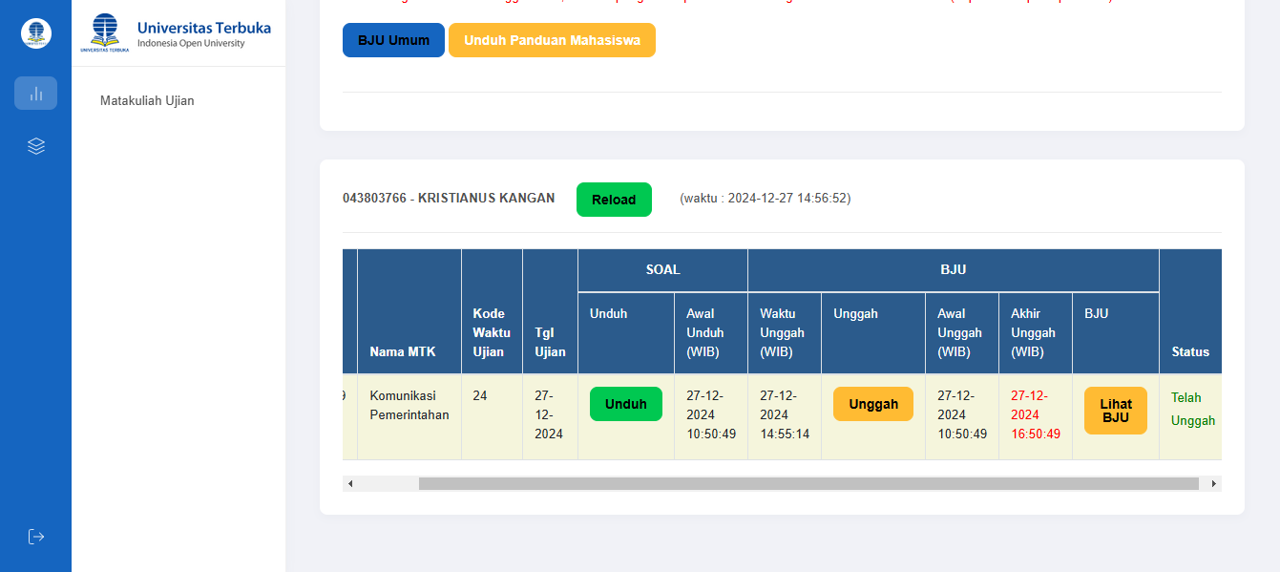Open the bar chart dashboard icon
The height and width of the screenshot is (572, 1280).
pos(35,94)
